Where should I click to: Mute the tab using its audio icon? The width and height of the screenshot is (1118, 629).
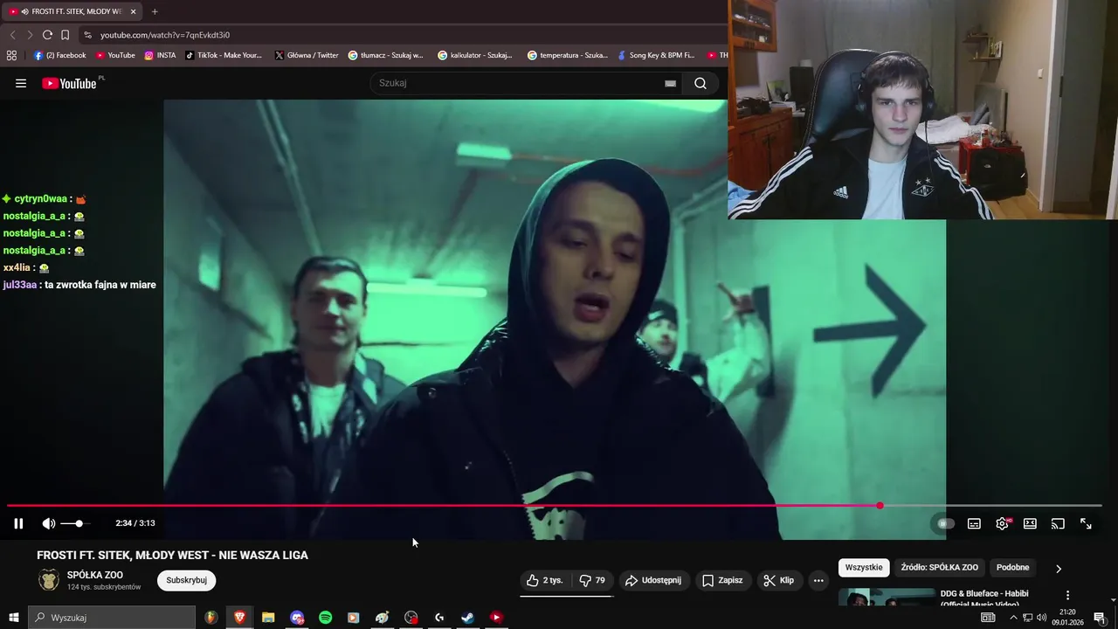[x=24, y=11]
